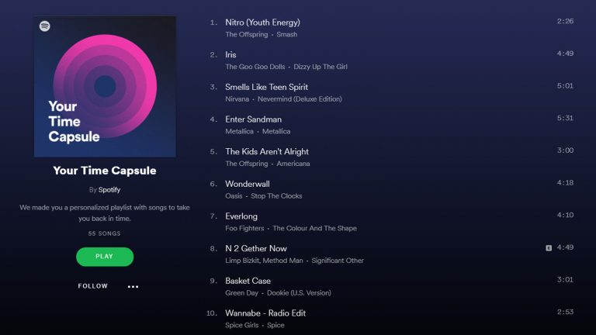596x335 pixels.
Task: Open the three-dot more options menu
Action: [133, 286]
